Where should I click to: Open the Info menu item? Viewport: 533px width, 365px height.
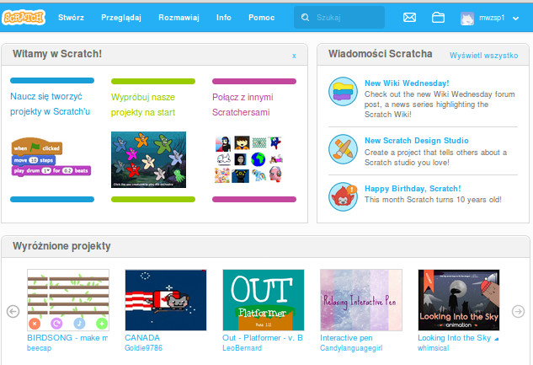[224, 18]
